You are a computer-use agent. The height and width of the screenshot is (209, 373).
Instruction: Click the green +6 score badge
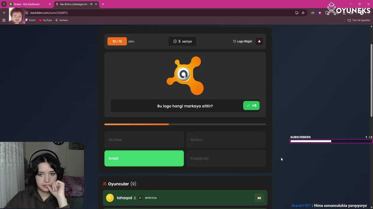[251, 105]
